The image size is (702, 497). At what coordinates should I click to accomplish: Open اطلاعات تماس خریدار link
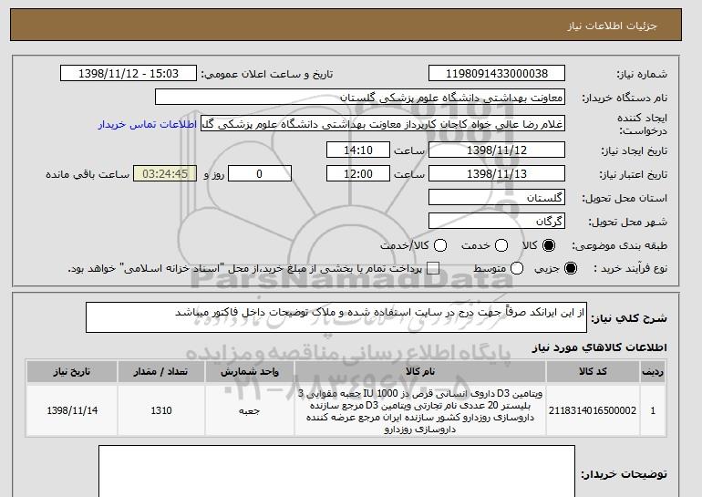(x=148, y=124)
